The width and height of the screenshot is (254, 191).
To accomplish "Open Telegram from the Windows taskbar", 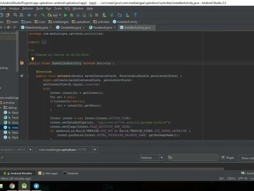I will 36,186.
